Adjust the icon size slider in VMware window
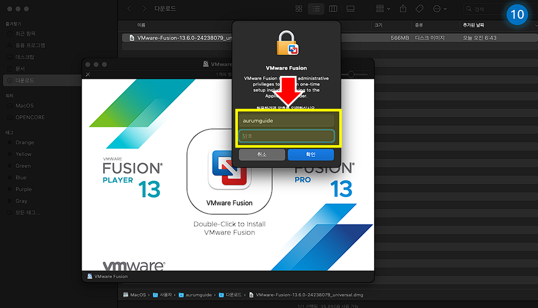 click(351, 74)
